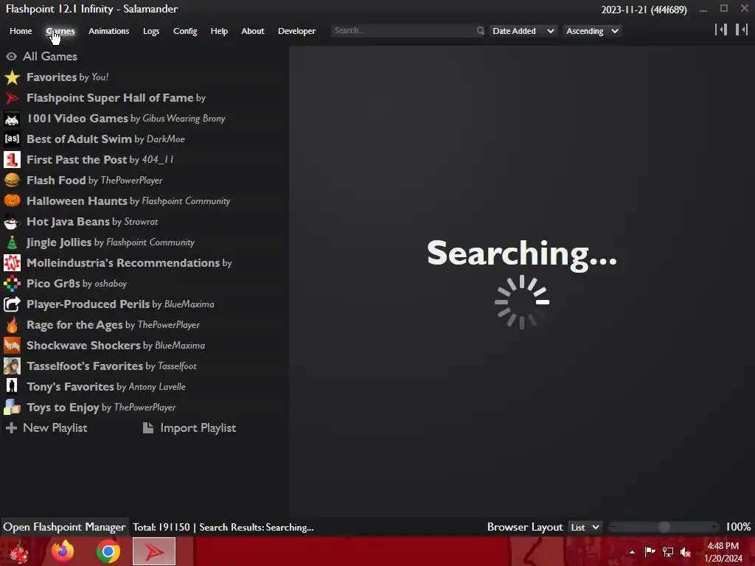The image size is (755, 566).
Task: Click "Flash Food" playlist title
Action: (x=56, y=180)
